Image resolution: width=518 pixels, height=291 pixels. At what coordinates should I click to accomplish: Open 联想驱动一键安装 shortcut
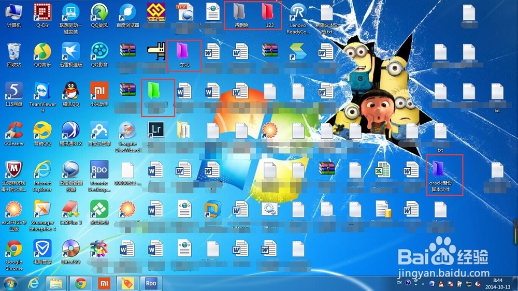point(70,19)
